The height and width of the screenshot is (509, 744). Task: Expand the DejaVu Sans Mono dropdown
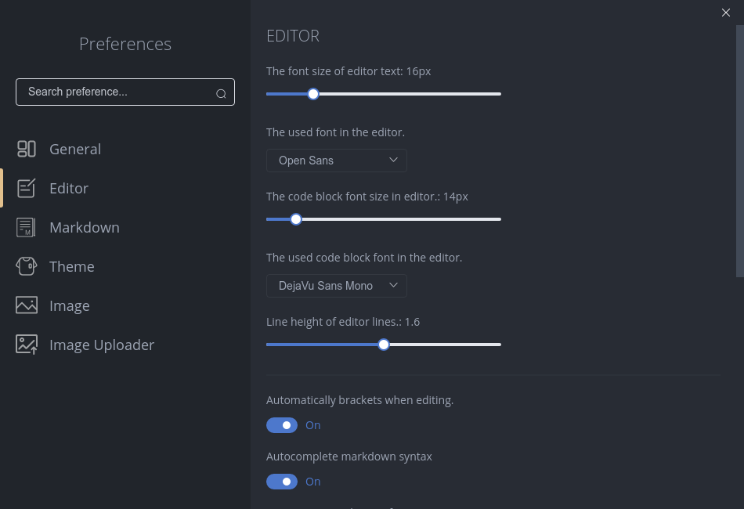pyautogui.click(x=336, y=286)
